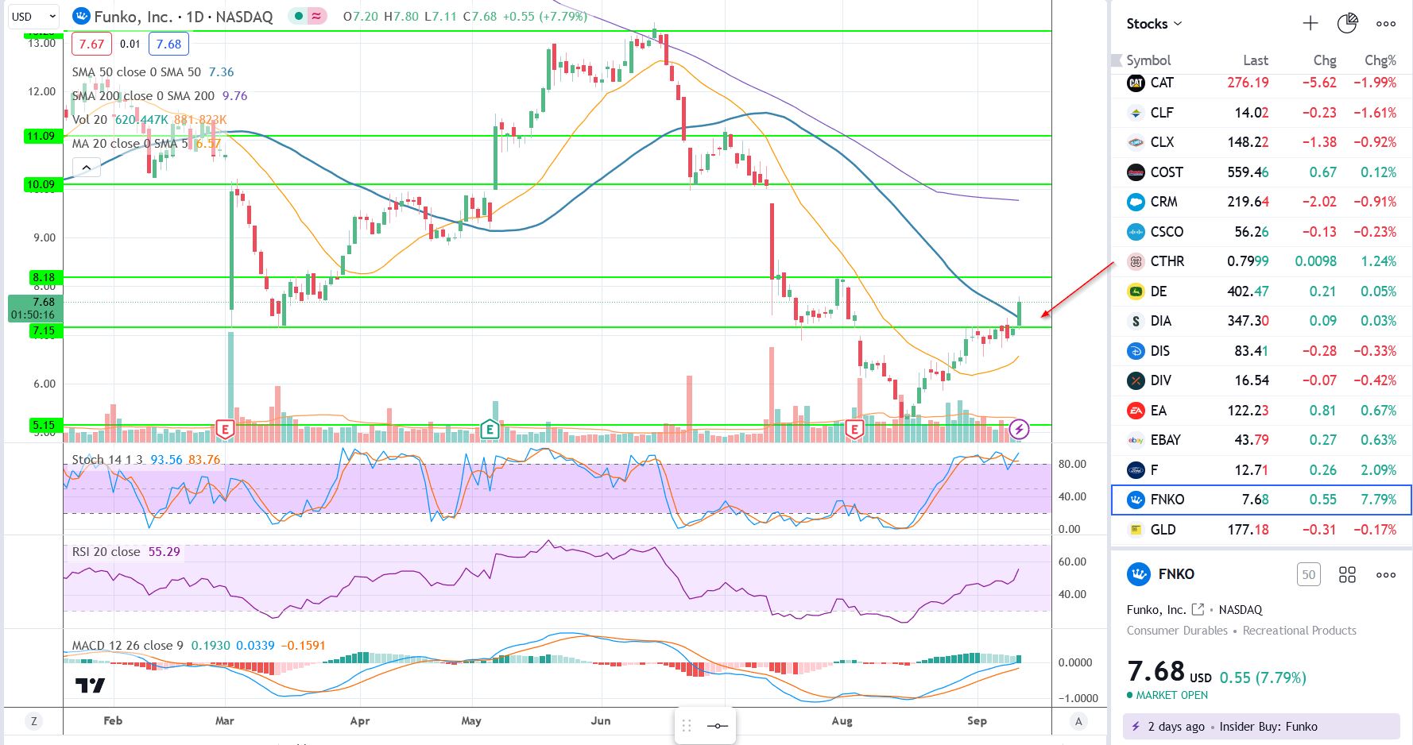
Task: Click the August earnings E marker
Action: [854, 430]
